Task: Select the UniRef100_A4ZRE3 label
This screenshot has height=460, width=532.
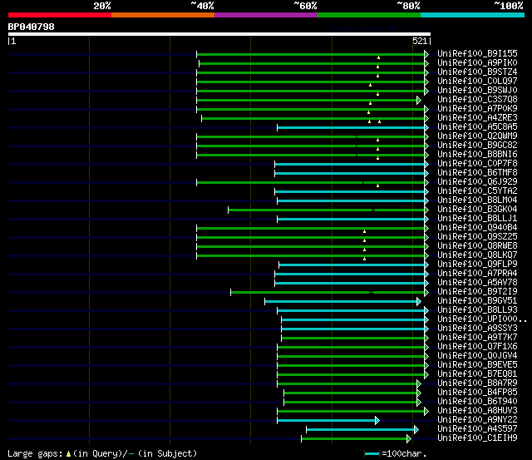Action: 477,118
